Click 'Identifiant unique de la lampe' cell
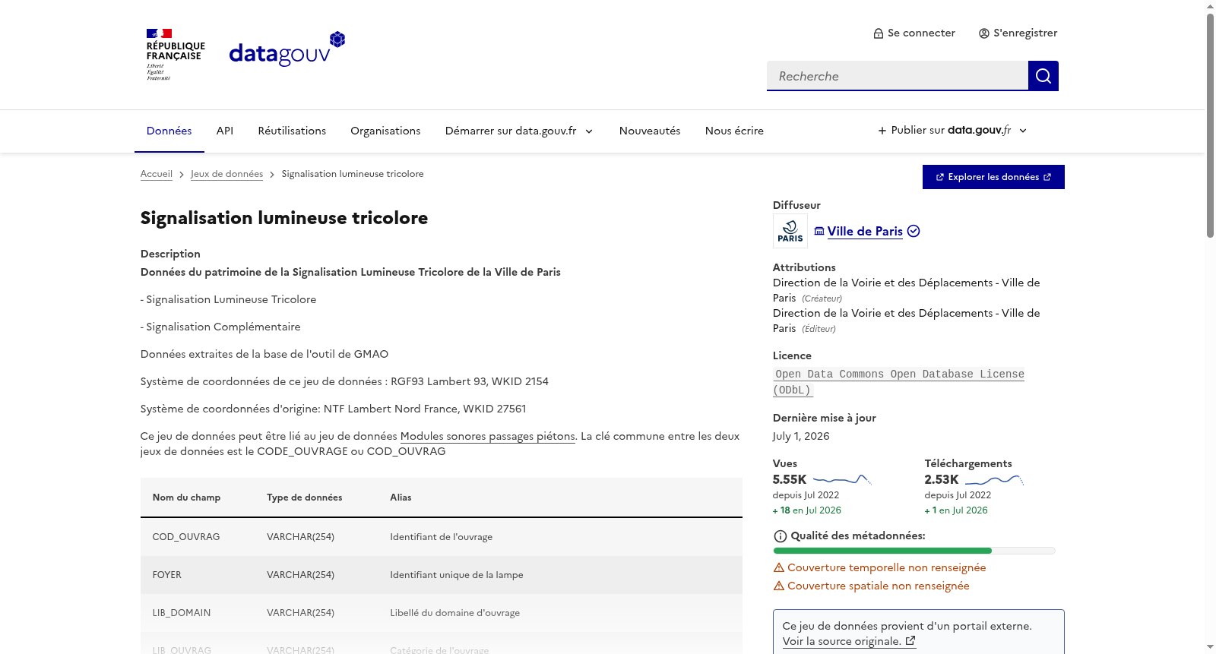The width and height of the screenshot is (1216, 654). [x=457, y=575]
